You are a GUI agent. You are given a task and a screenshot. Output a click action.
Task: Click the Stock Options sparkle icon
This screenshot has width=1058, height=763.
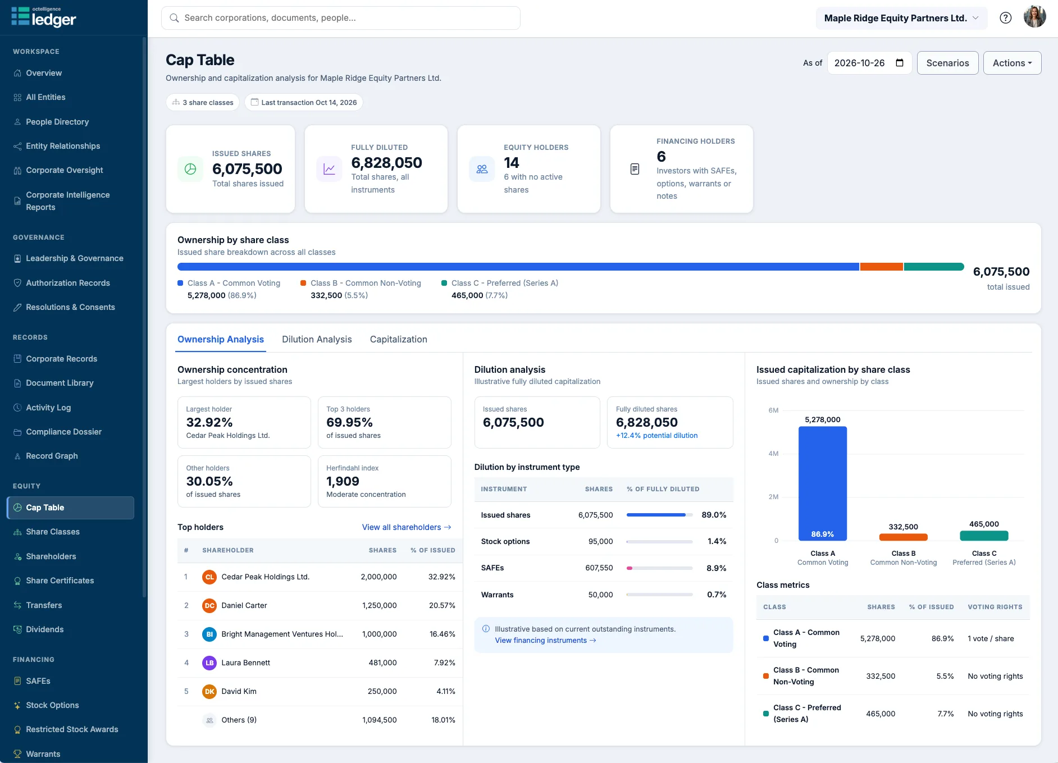(x=17, y=705)
